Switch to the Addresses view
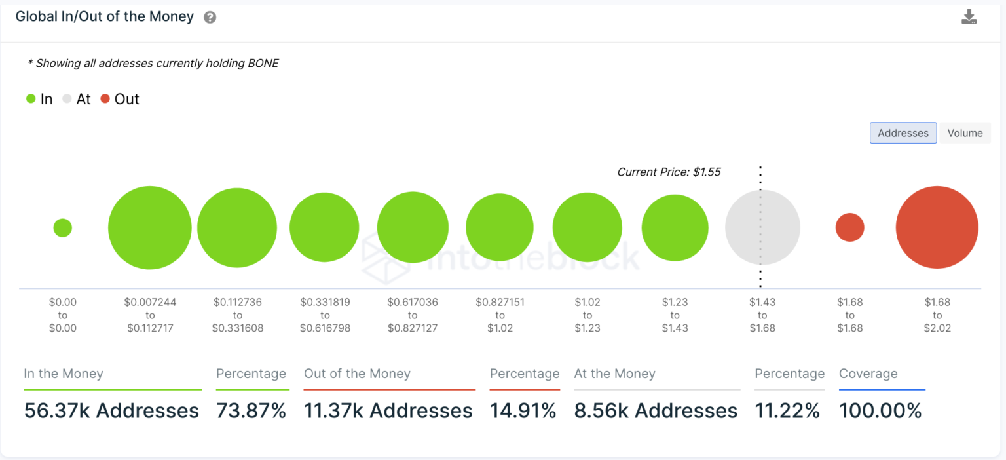Image resolution: width=1006 pixels, height=460 pixels. tap(903, 133)
